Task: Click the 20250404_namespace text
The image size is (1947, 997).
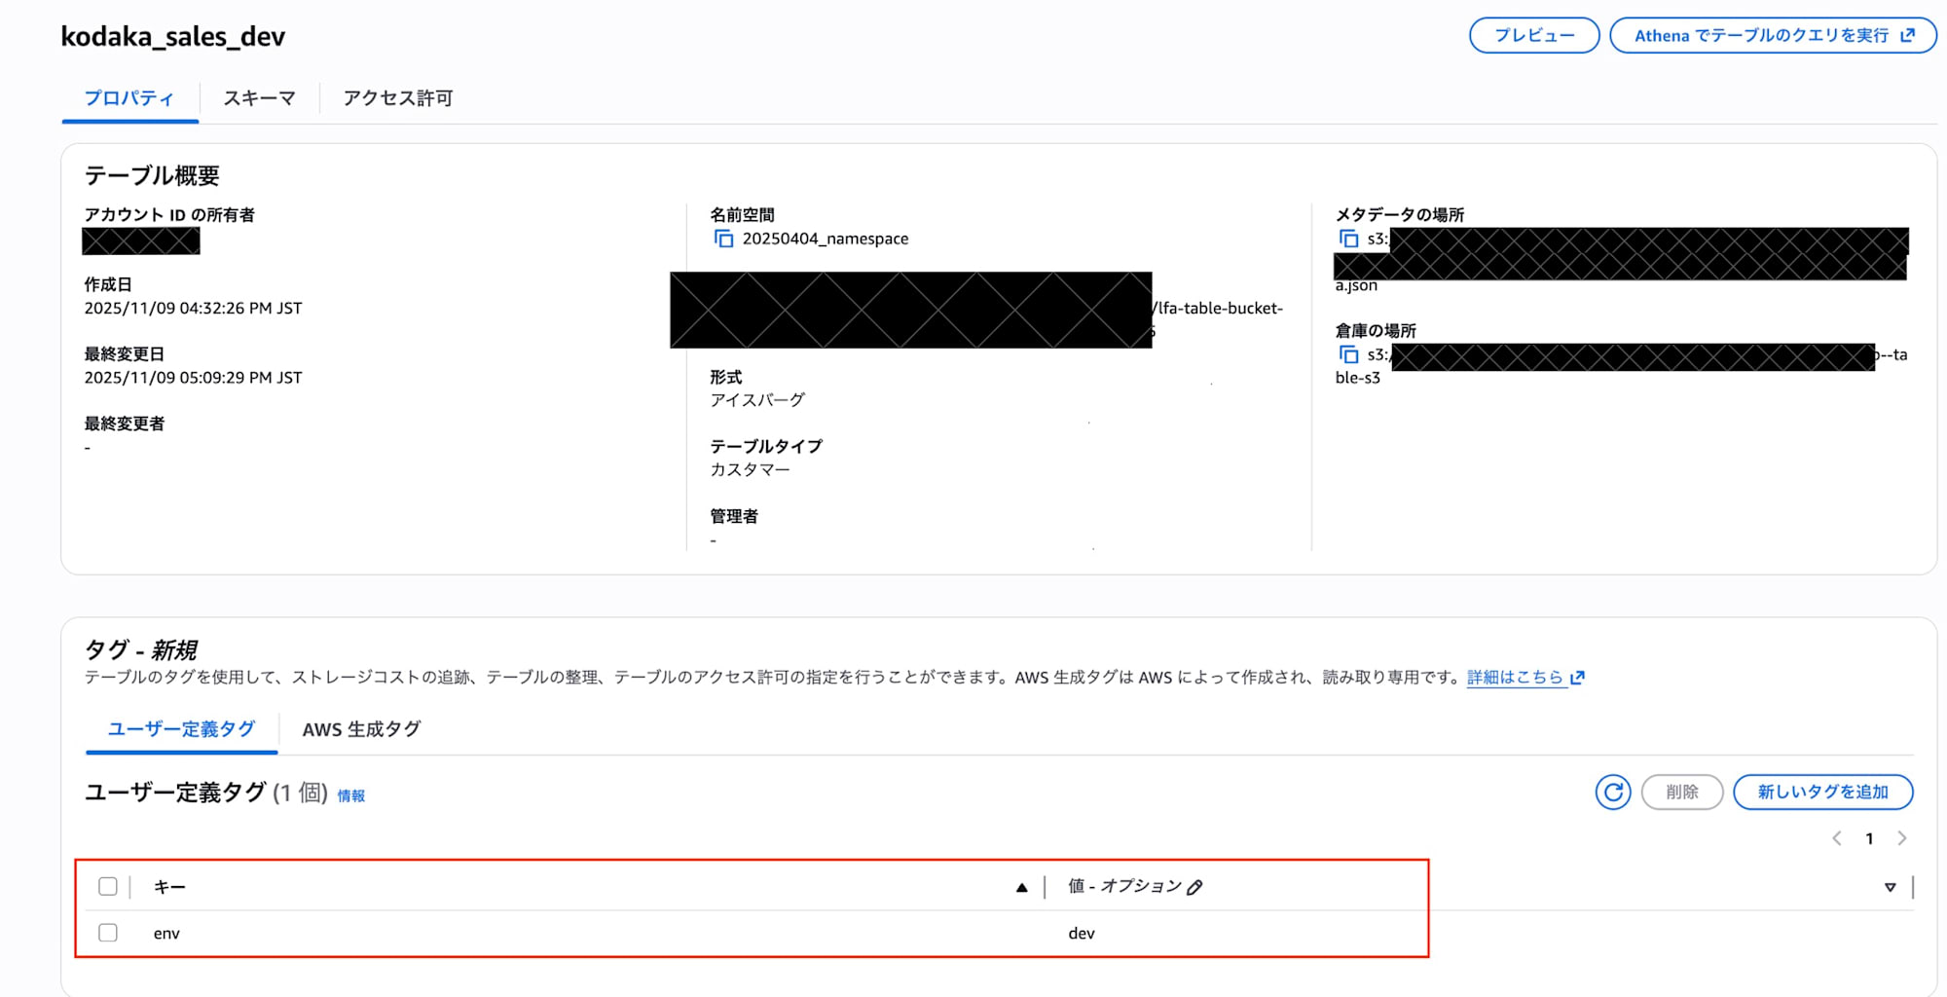Action: [826, 239]
